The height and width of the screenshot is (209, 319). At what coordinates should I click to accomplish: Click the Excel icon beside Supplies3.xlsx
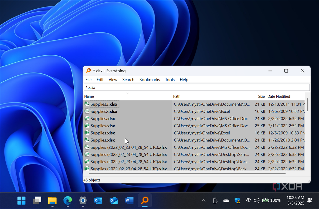(x=87, y=104)
